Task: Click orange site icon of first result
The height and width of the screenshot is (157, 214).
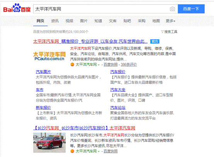Action: [72, 64]
